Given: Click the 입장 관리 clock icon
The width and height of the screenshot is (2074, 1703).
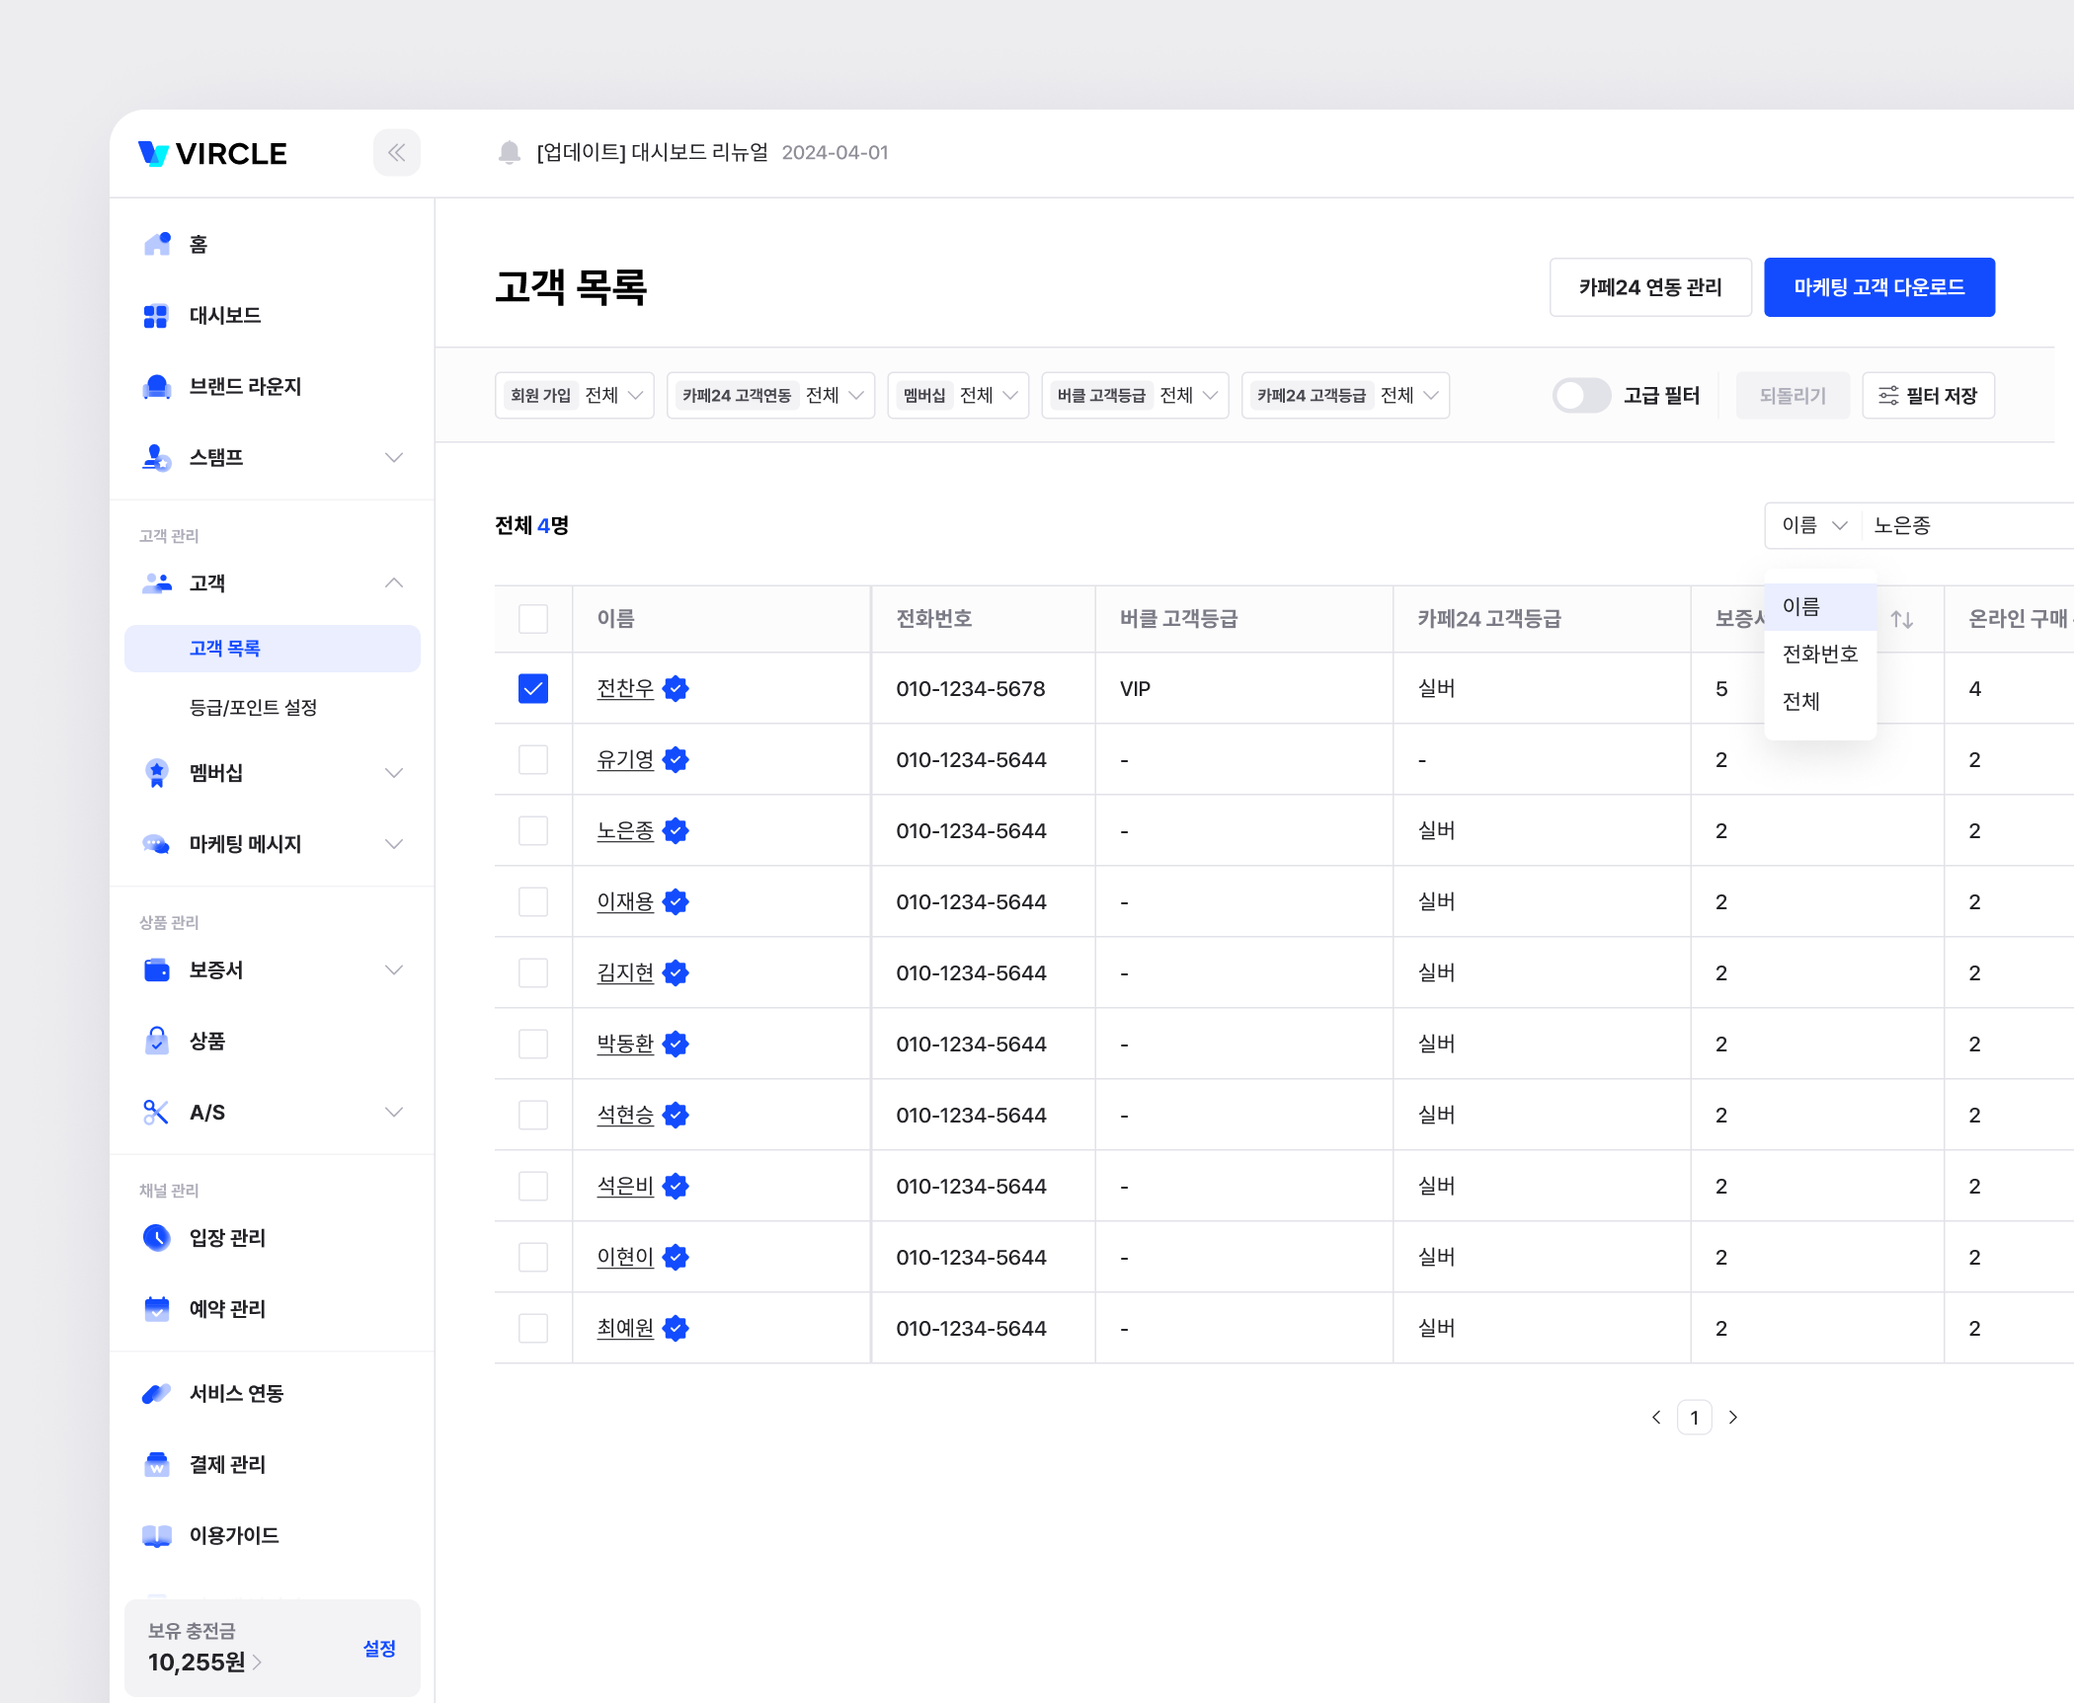Looking at the screenshot, I should [x=157, y=1238].
